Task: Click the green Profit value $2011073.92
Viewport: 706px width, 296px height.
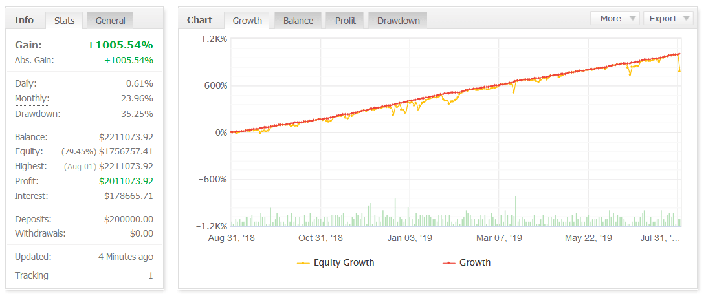Action: pyautogui.click(x=126, y=181)
